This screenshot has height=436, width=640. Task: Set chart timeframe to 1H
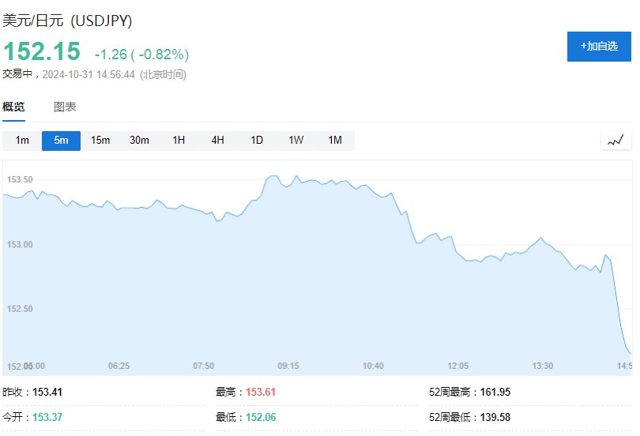(x=179, y=141)
